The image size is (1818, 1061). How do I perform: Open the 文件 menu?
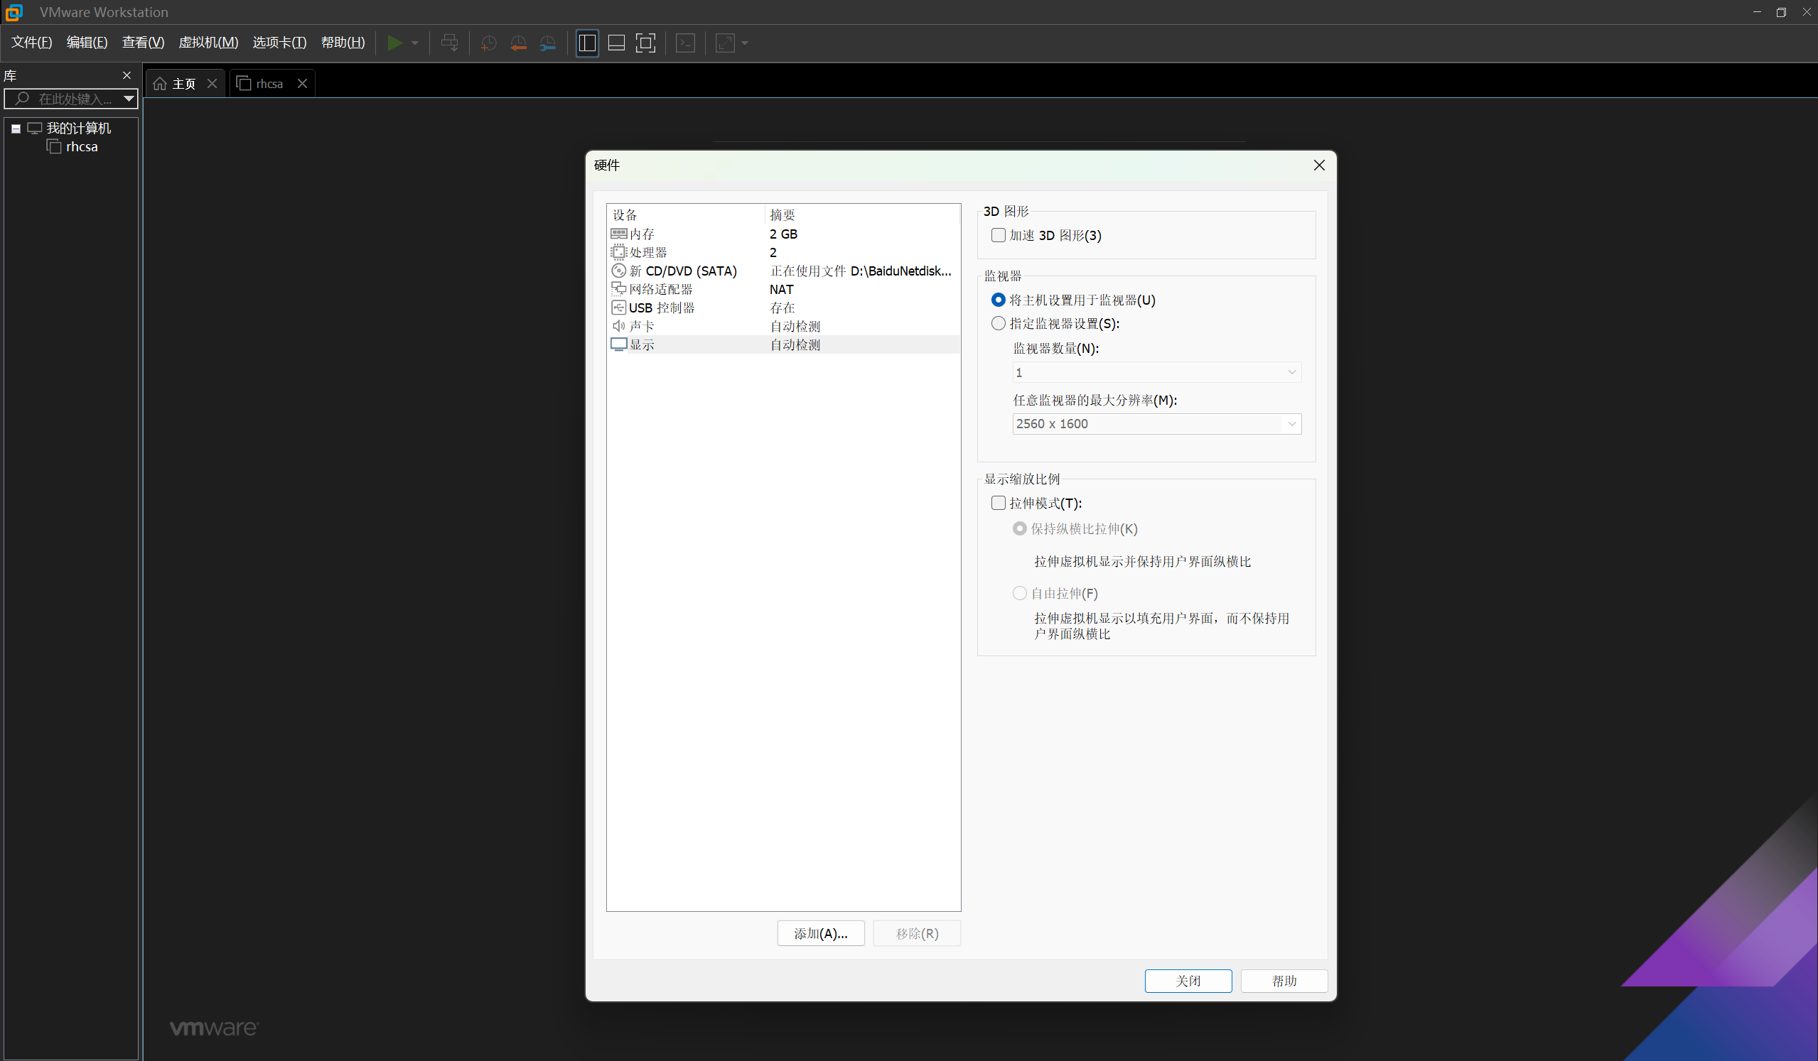click(x=32, y=43)
